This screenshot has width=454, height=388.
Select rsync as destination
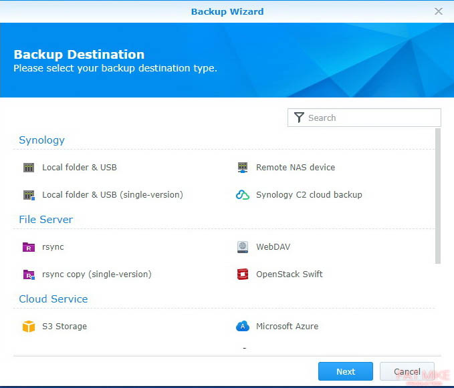[53, 247]
